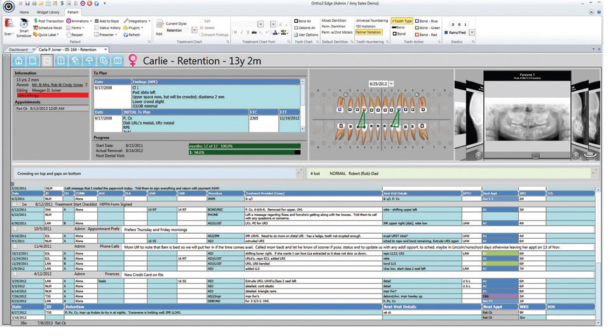611x336 pixels.
Task: Click the Scan icon in the ribbon
Action: pos(8,27)
